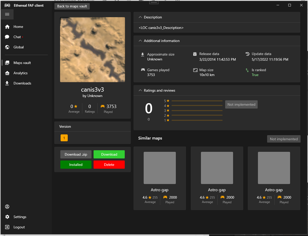Open the Analytics page
The width and height of the screenshot is (308, 236).
[26, 73]
